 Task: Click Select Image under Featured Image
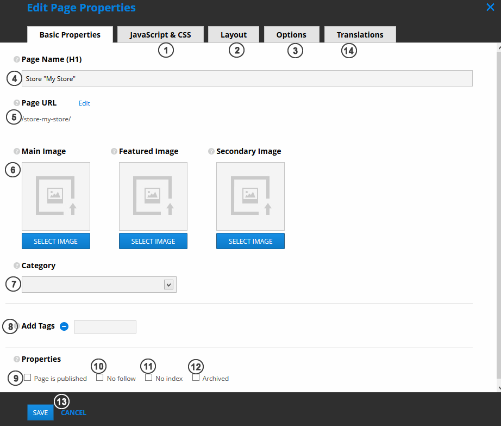point(153,241)
